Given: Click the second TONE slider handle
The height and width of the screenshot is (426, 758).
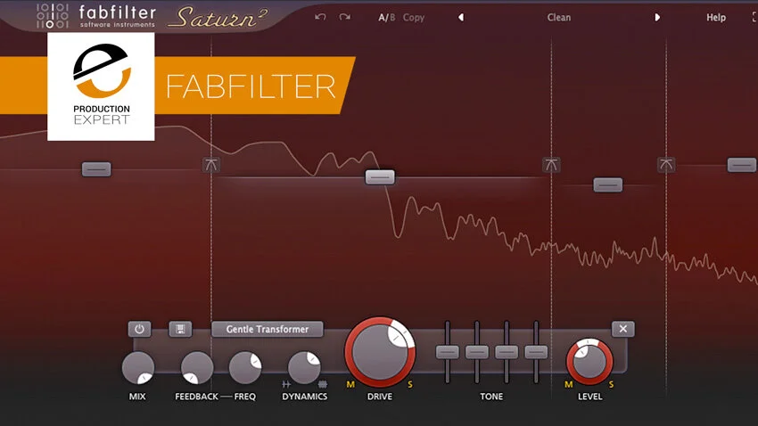Looking at the screenshot, I should click(477, 352).
